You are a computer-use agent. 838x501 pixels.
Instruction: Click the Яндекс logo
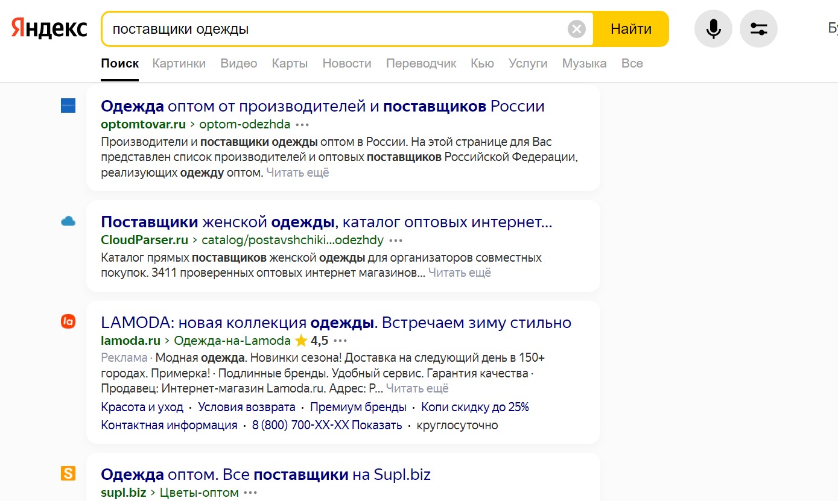(49, 28)
